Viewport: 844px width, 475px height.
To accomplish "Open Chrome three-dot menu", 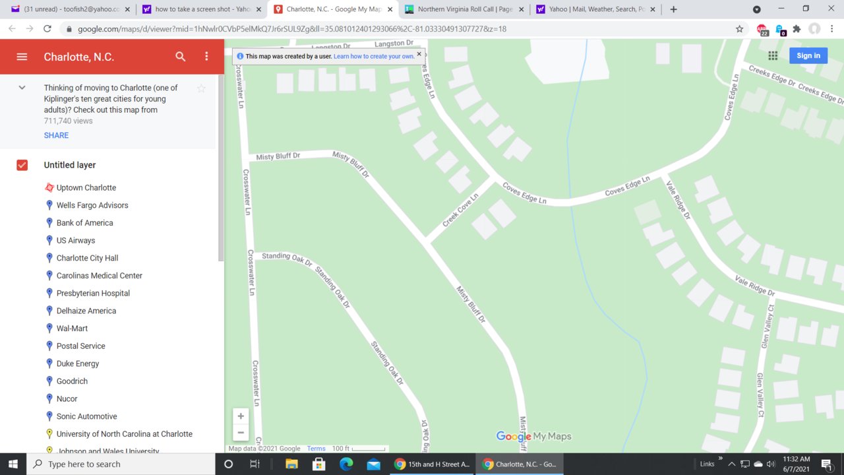I will pyautogui.click(x=832, y=29).
